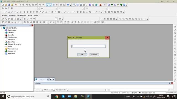
Task: Click the Geodésia globe toolbar icon
Action: tap(96, 5)
